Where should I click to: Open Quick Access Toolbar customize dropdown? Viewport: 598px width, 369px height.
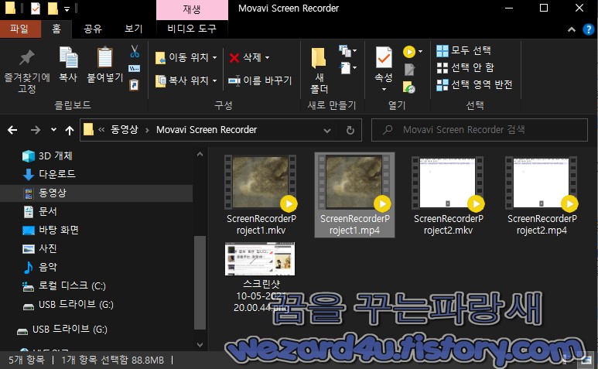tap(67, 9)
